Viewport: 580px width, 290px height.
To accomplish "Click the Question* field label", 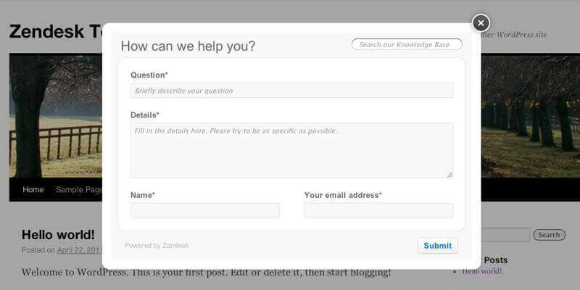I will 149,75.
